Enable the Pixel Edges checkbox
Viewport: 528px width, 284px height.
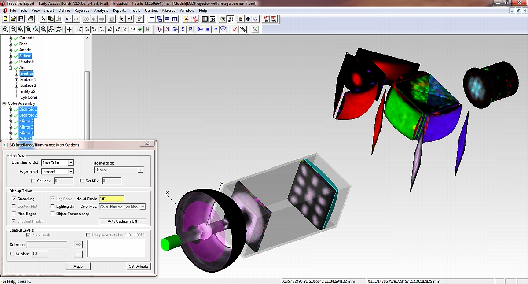[14, 214]
